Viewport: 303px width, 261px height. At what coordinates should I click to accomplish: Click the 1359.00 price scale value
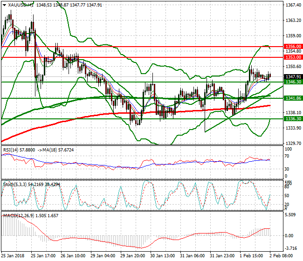coord(293,36)
